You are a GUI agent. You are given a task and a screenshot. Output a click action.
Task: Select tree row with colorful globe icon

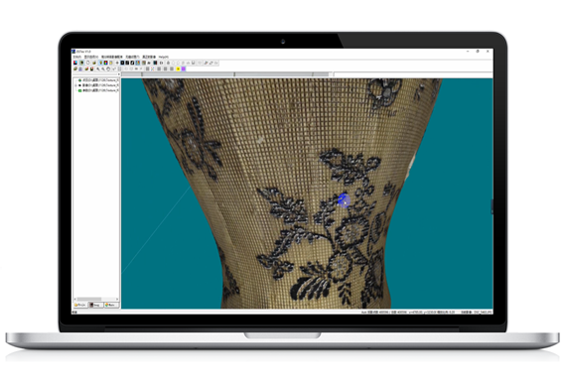pyautogui.click(x=98, y=80)
